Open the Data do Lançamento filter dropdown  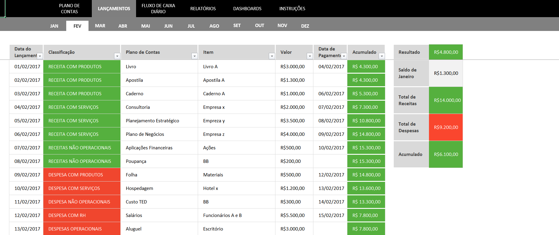[40, 56]
